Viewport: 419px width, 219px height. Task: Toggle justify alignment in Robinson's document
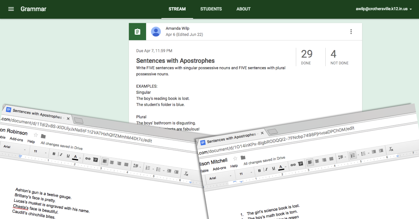coord(126,164)
